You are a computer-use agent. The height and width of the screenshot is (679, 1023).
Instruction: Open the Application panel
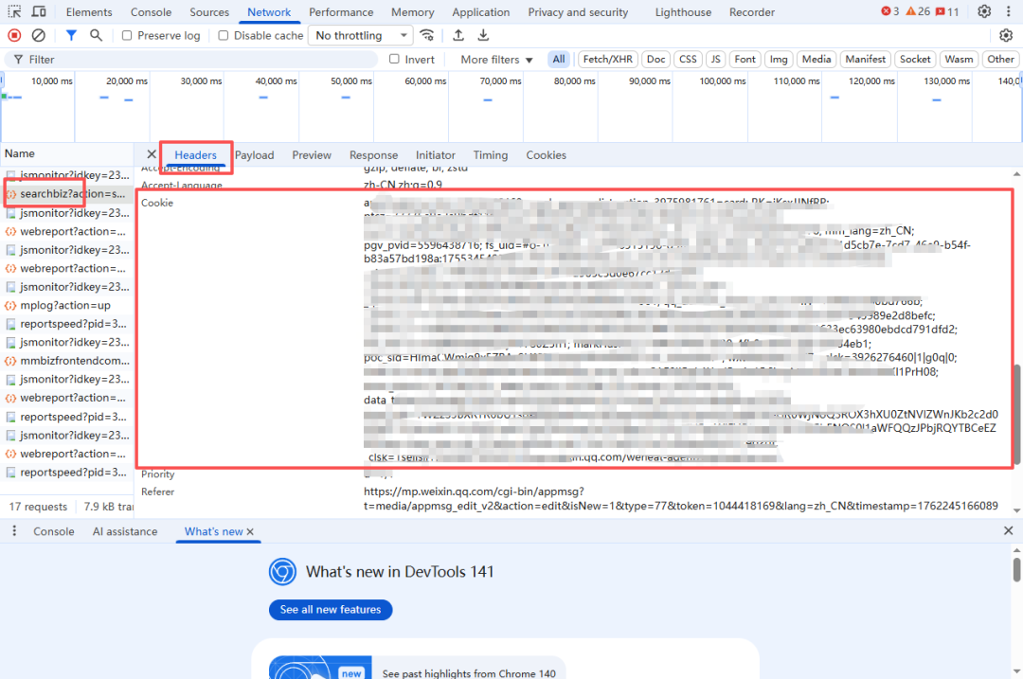[481, 11]
